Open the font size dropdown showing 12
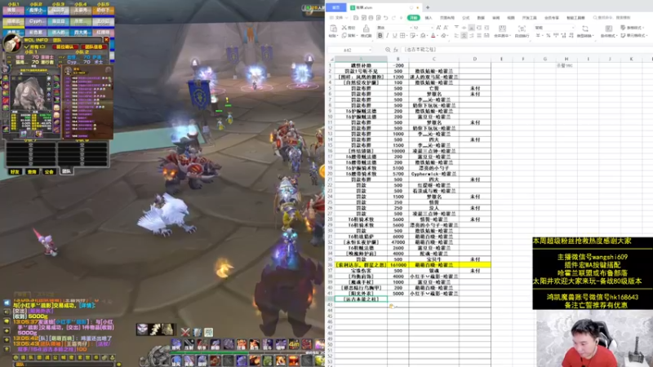Image resolution: width=653 pixels, height=367 pixels. (432, 28)
